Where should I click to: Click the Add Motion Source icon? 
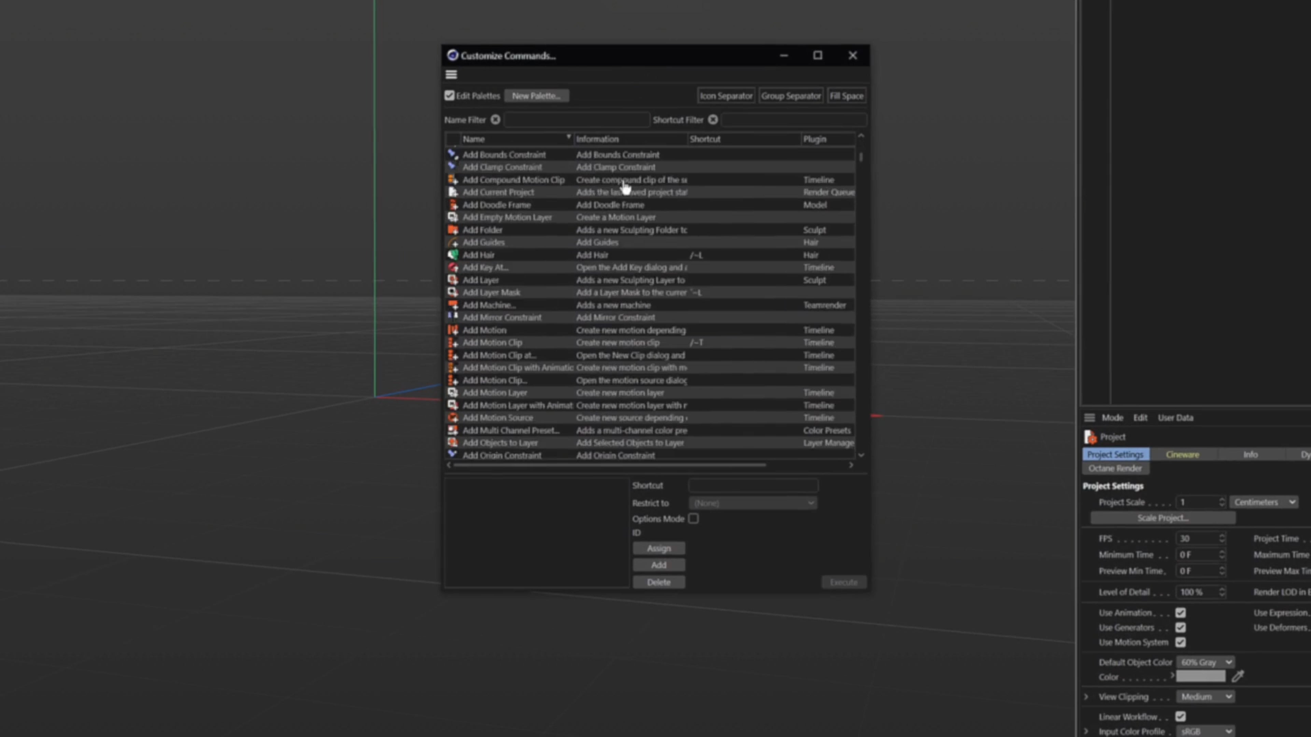(452, 418)
